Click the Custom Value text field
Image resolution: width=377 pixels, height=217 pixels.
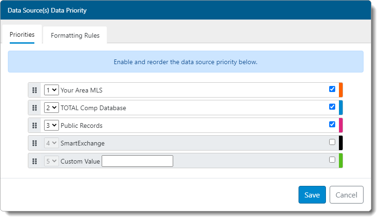(137, 161)
